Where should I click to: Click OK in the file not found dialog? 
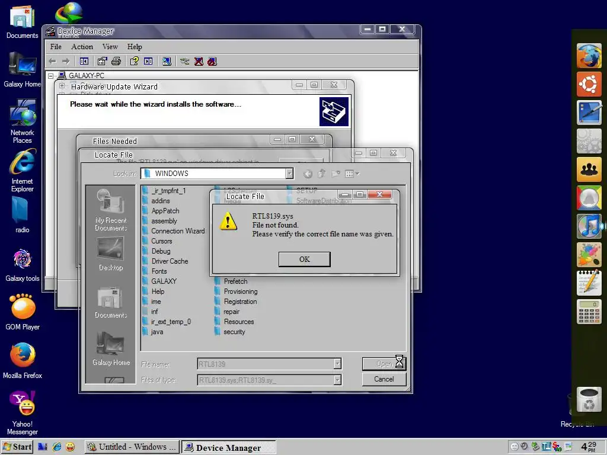304,259
